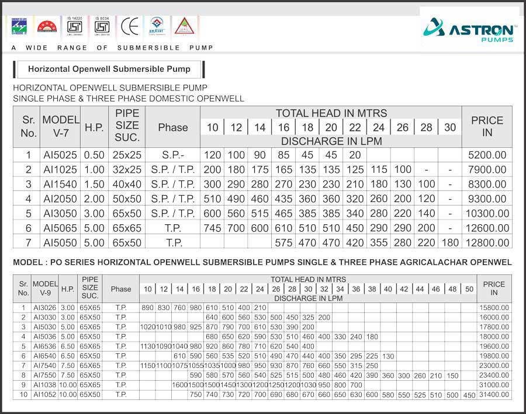Click price '16000.00'
Screen dimensions: 526x414
pyautogui.click(x=494, y=318)
